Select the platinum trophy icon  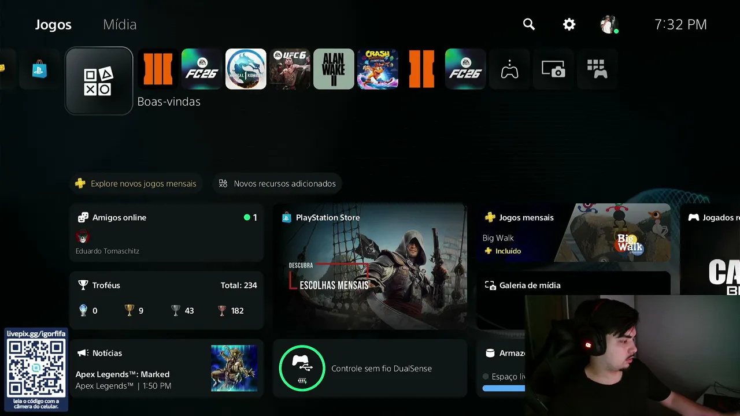(x=83, y=310)
